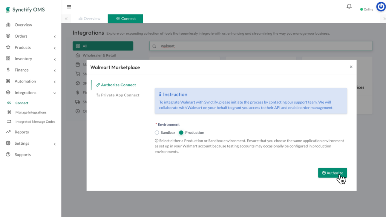Click the Walmart Marketplace dialog title
Screen dimensions: 386x217
coord(115,67)
